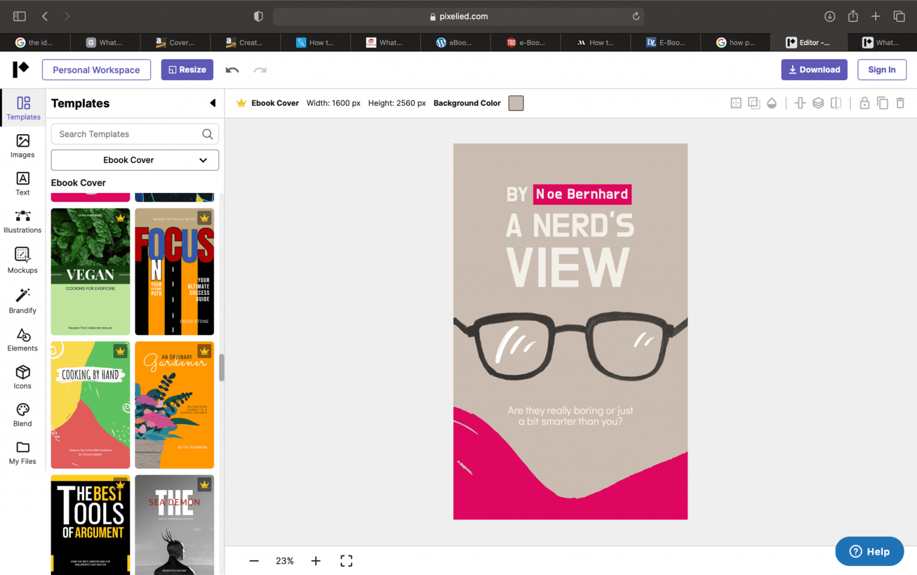Select the Text tool in the sidebar
Image resolution: width=917 pixels, height=575 pixels.
(x=22, y=183)
